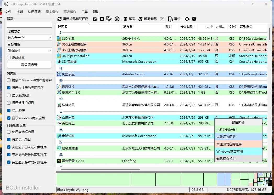The image size is (274, 195).
Task: Enable 显示受保护项目 checkbox
Action: [x=9, y=103]
